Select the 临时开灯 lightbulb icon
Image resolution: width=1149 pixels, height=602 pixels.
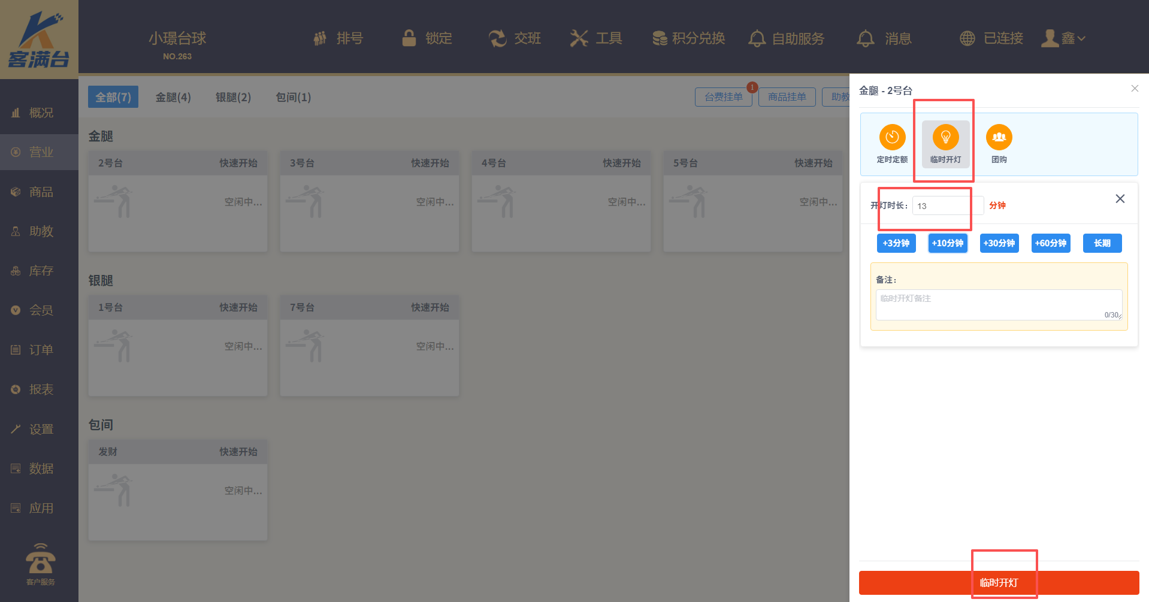tap(945, 138)
